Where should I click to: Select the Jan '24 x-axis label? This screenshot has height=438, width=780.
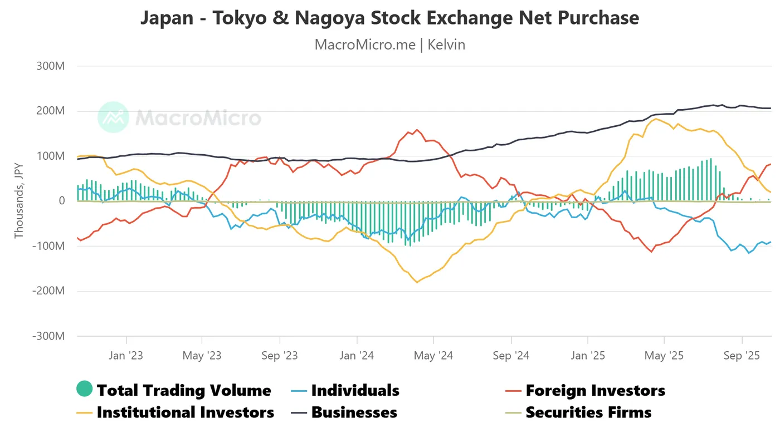coord(357,355)
